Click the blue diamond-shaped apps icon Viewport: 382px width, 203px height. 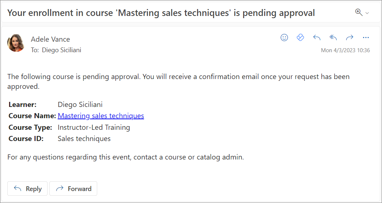300,38
